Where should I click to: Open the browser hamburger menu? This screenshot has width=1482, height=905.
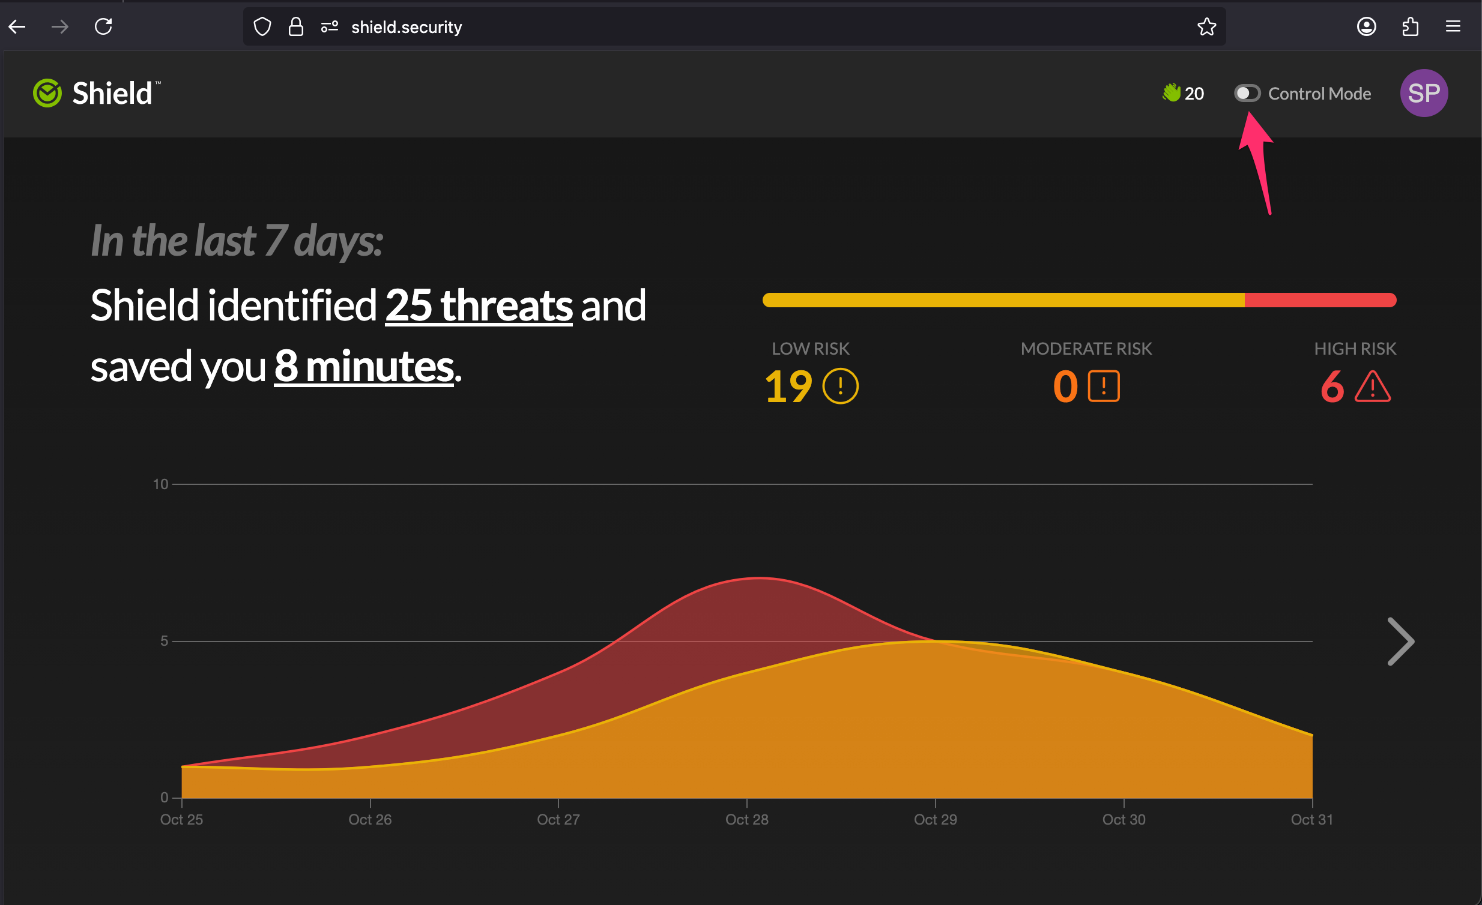click(1453, 27)
